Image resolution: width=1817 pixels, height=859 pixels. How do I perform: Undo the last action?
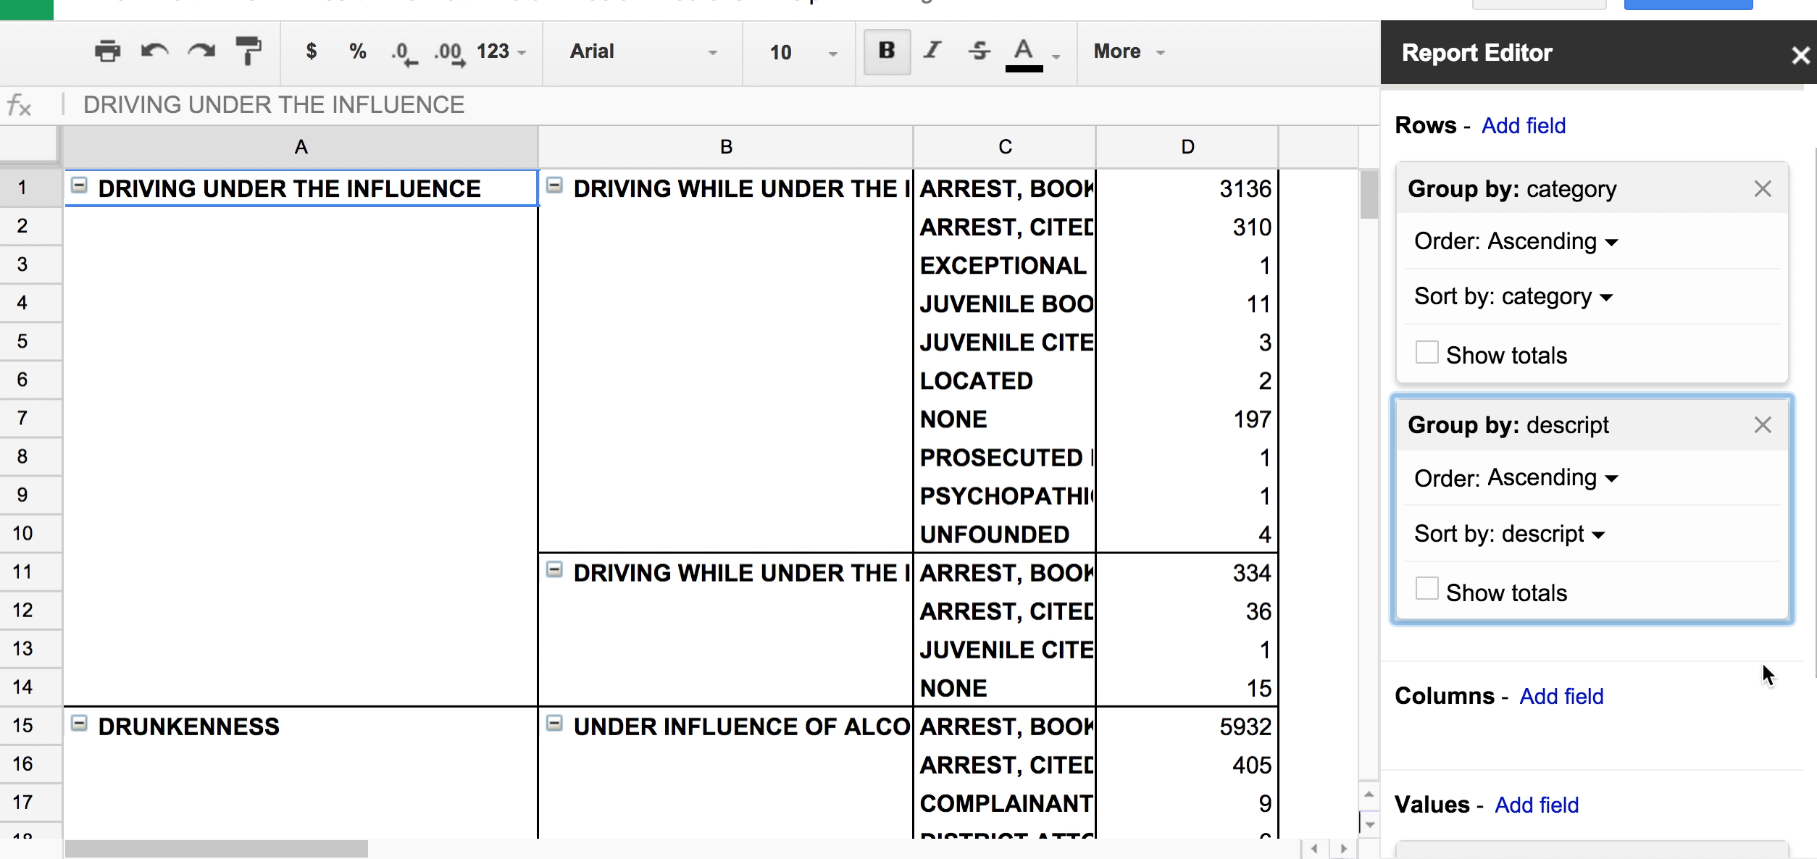[x=154, y=51]
